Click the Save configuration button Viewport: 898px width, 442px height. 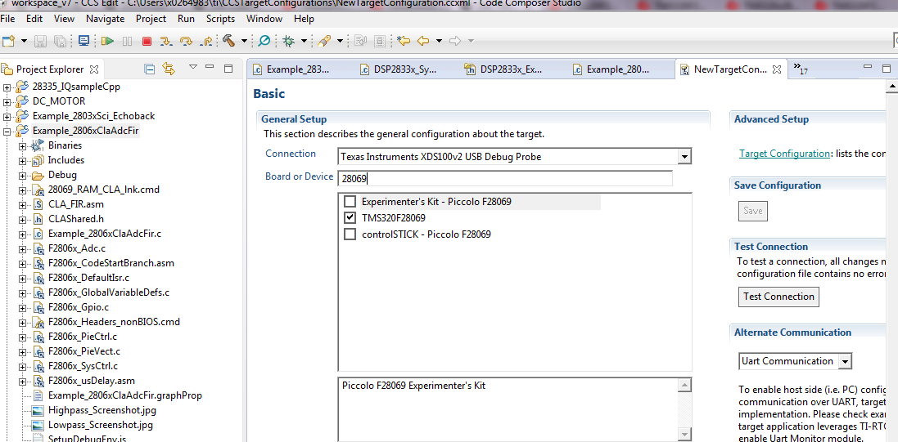(x=752, y=211)
